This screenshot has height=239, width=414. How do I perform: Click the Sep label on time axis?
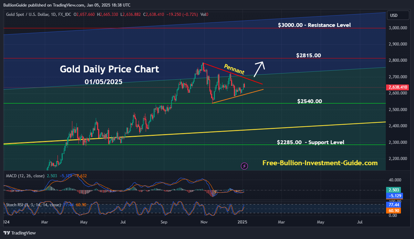click(164, 222)
